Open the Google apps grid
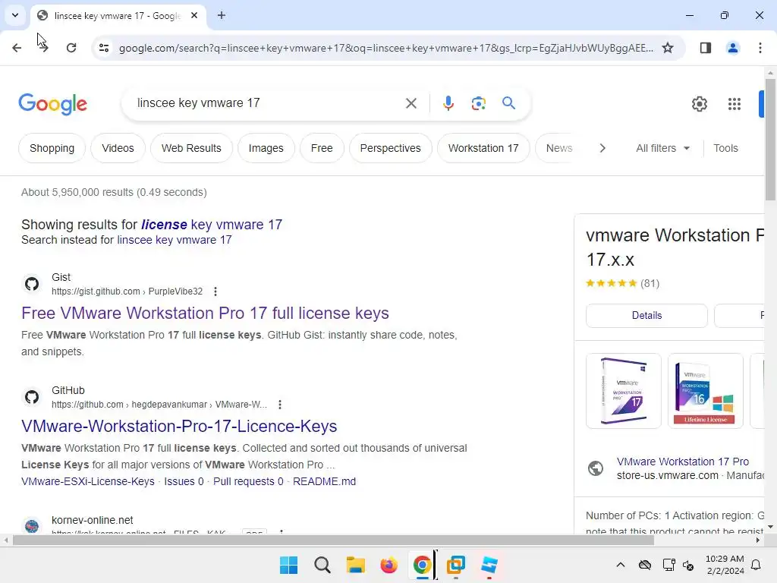Viewport: 777px width, 583px height. (x=734, y=103)
